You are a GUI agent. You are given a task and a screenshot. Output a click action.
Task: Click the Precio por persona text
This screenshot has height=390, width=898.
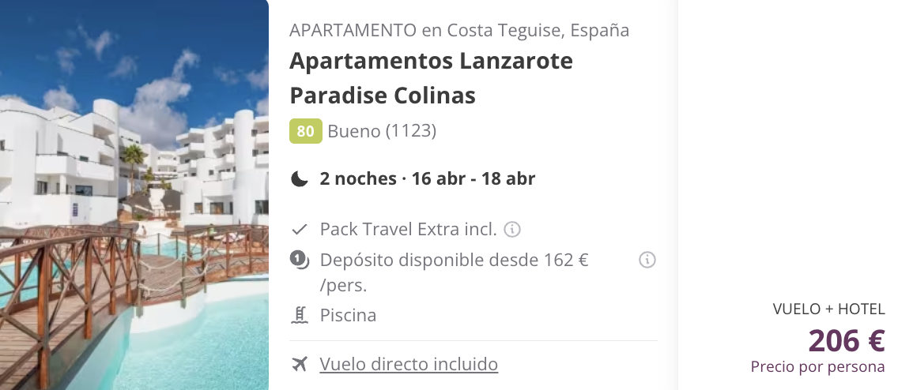tap(818, 366)
